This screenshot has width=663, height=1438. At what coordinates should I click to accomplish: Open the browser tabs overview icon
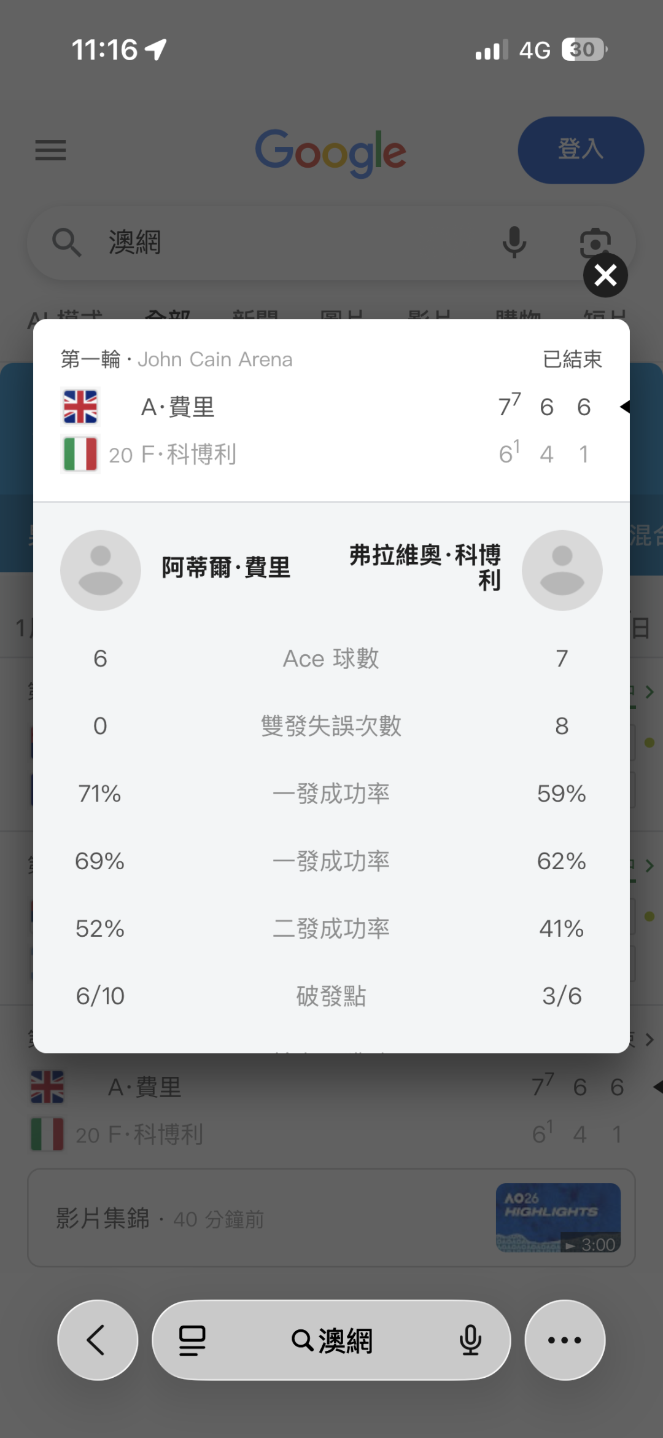coord(192,1340)
